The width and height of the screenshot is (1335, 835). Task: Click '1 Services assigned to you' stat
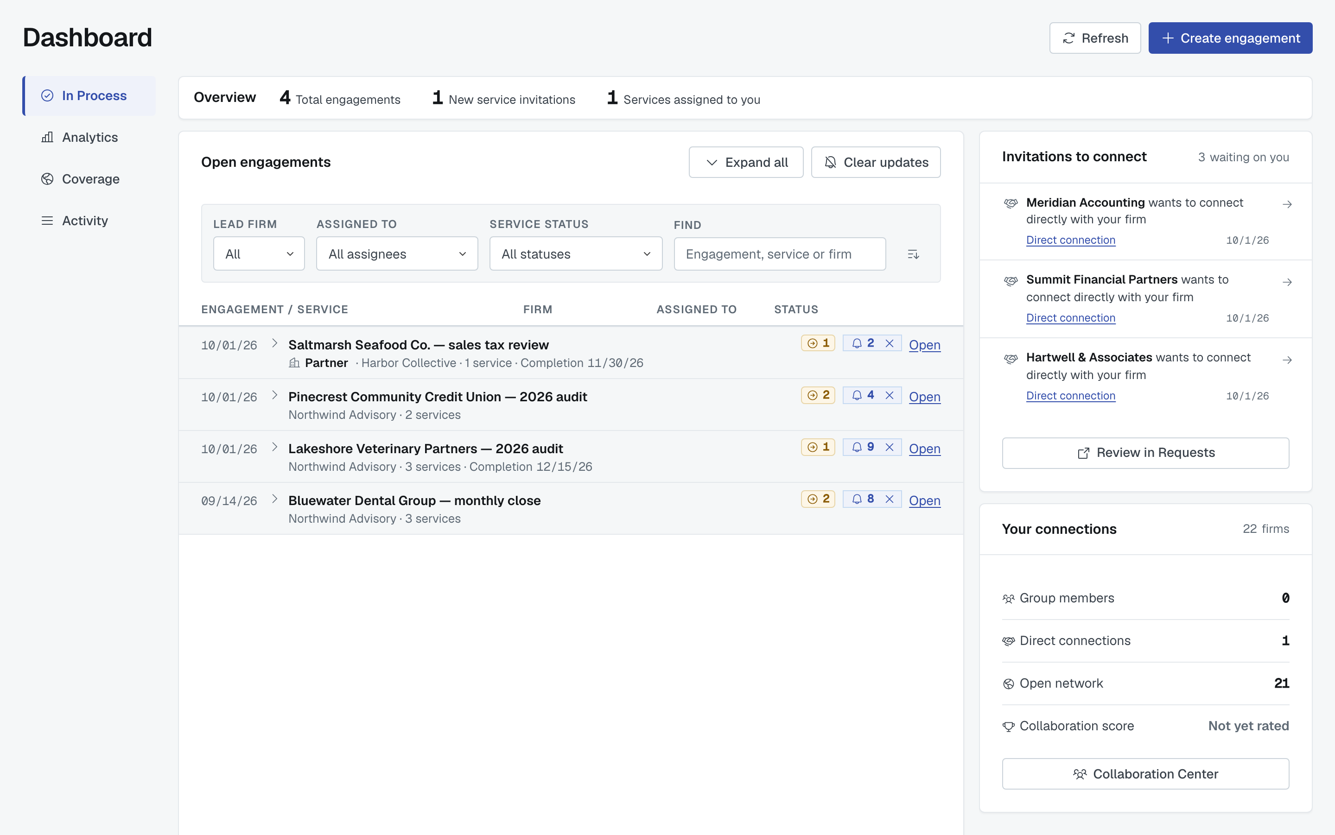[683, 98]
